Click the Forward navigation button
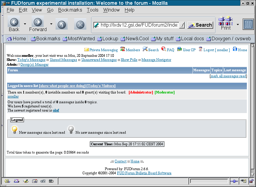The height and width of the screenshot is (187, 256). 38,24
